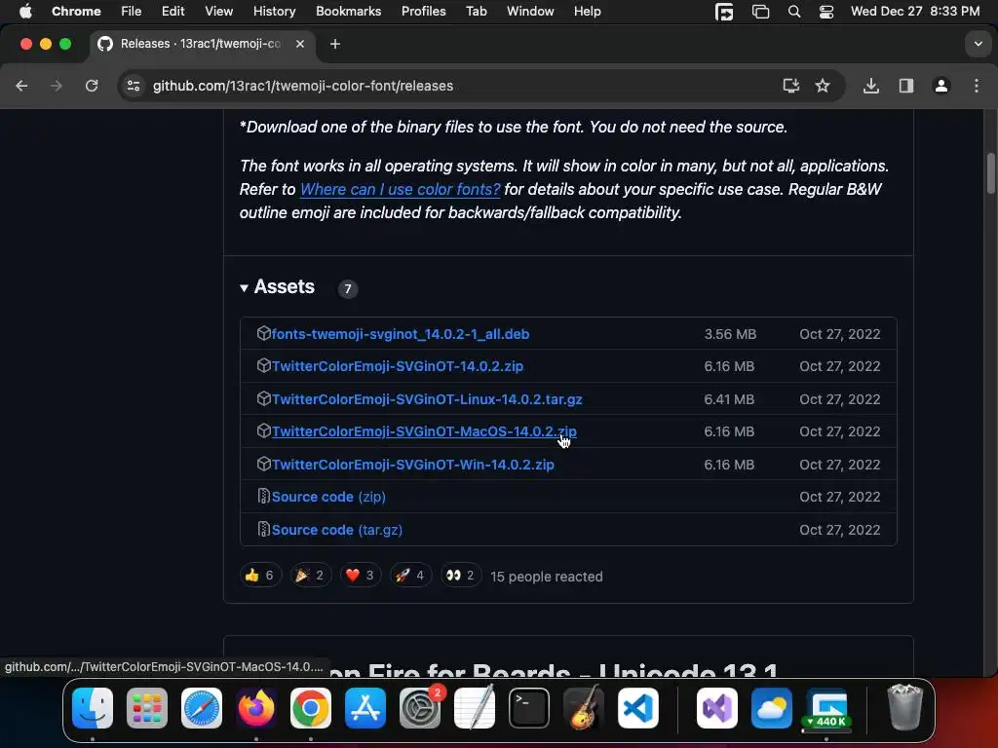Click Chrome icon in the Dock

pos(311,708)
